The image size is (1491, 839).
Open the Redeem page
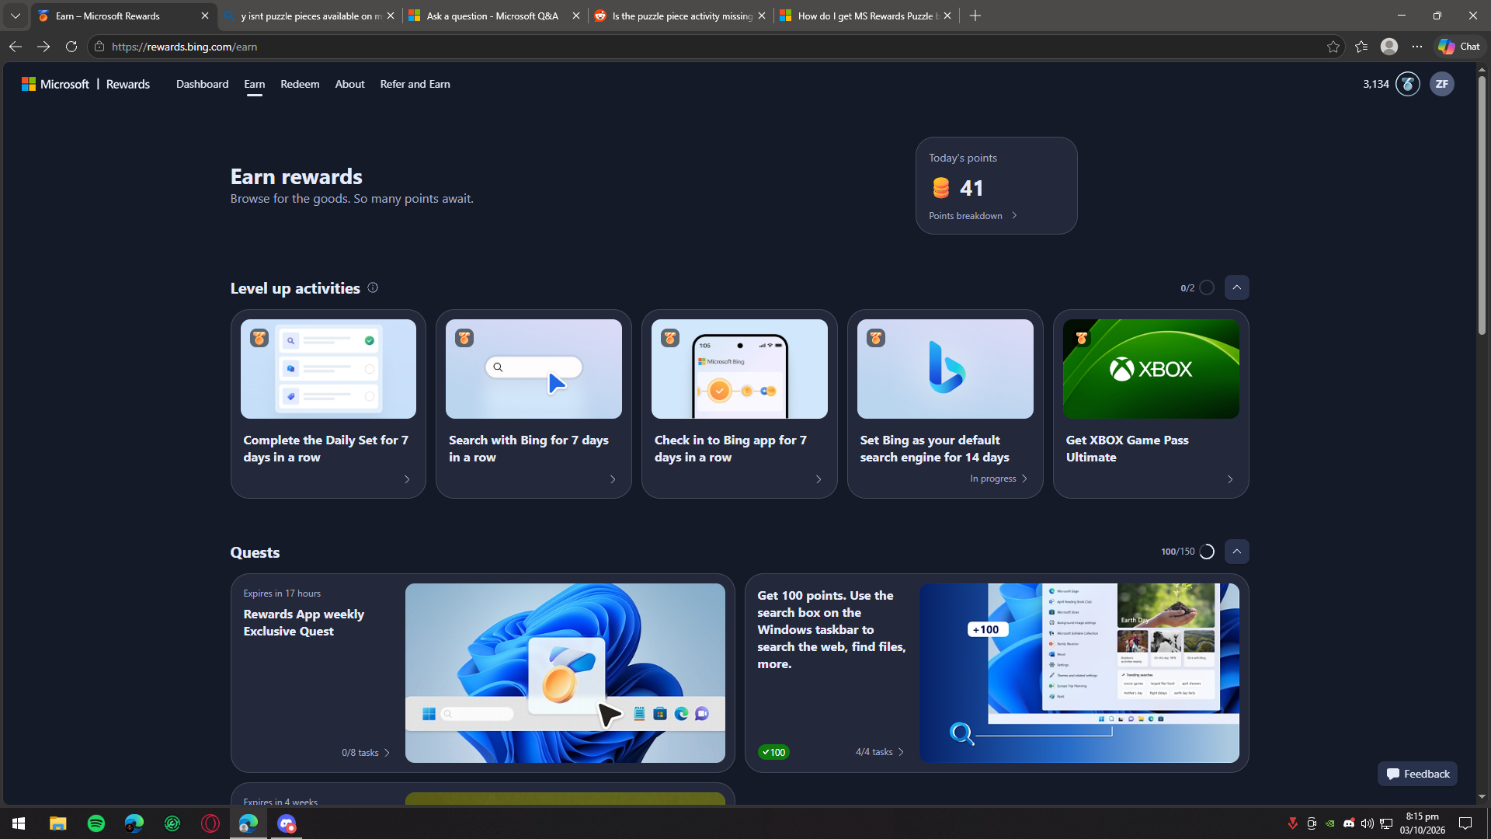click(300, 84)
